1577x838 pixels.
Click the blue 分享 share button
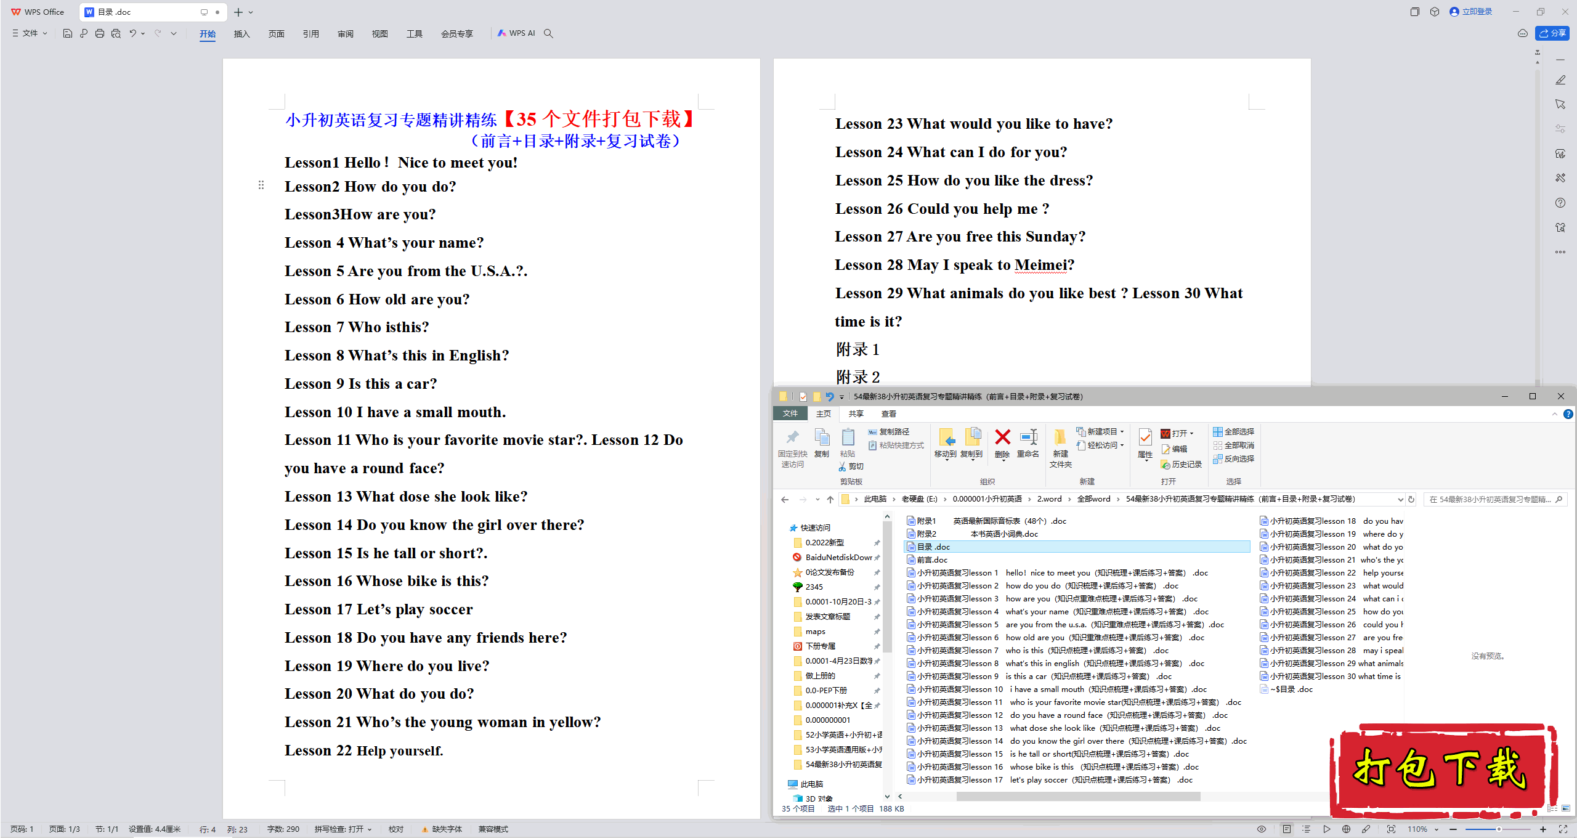pyautogui.click(x=1552, y=33)
